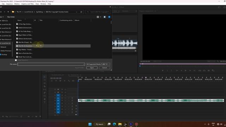Viewport: 226px width, 127px height.
Task: Click This PC in the breadcrumb path
Action: (19, 12)
